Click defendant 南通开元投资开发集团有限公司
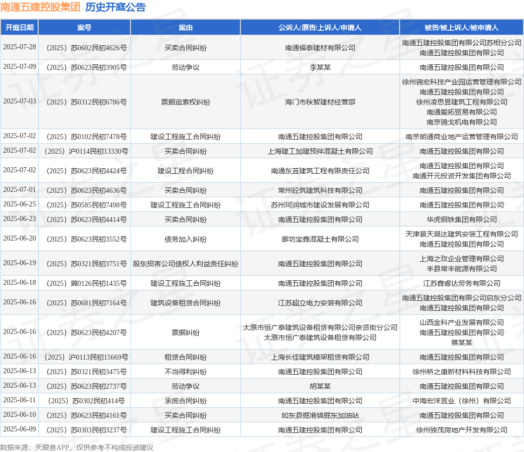The image size is (524, 452). click(x=461, y=176)
